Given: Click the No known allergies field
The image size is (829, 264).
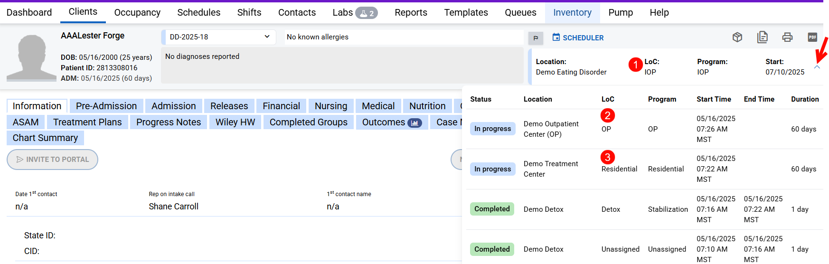Looking at the screenshot, I should 404,37.
